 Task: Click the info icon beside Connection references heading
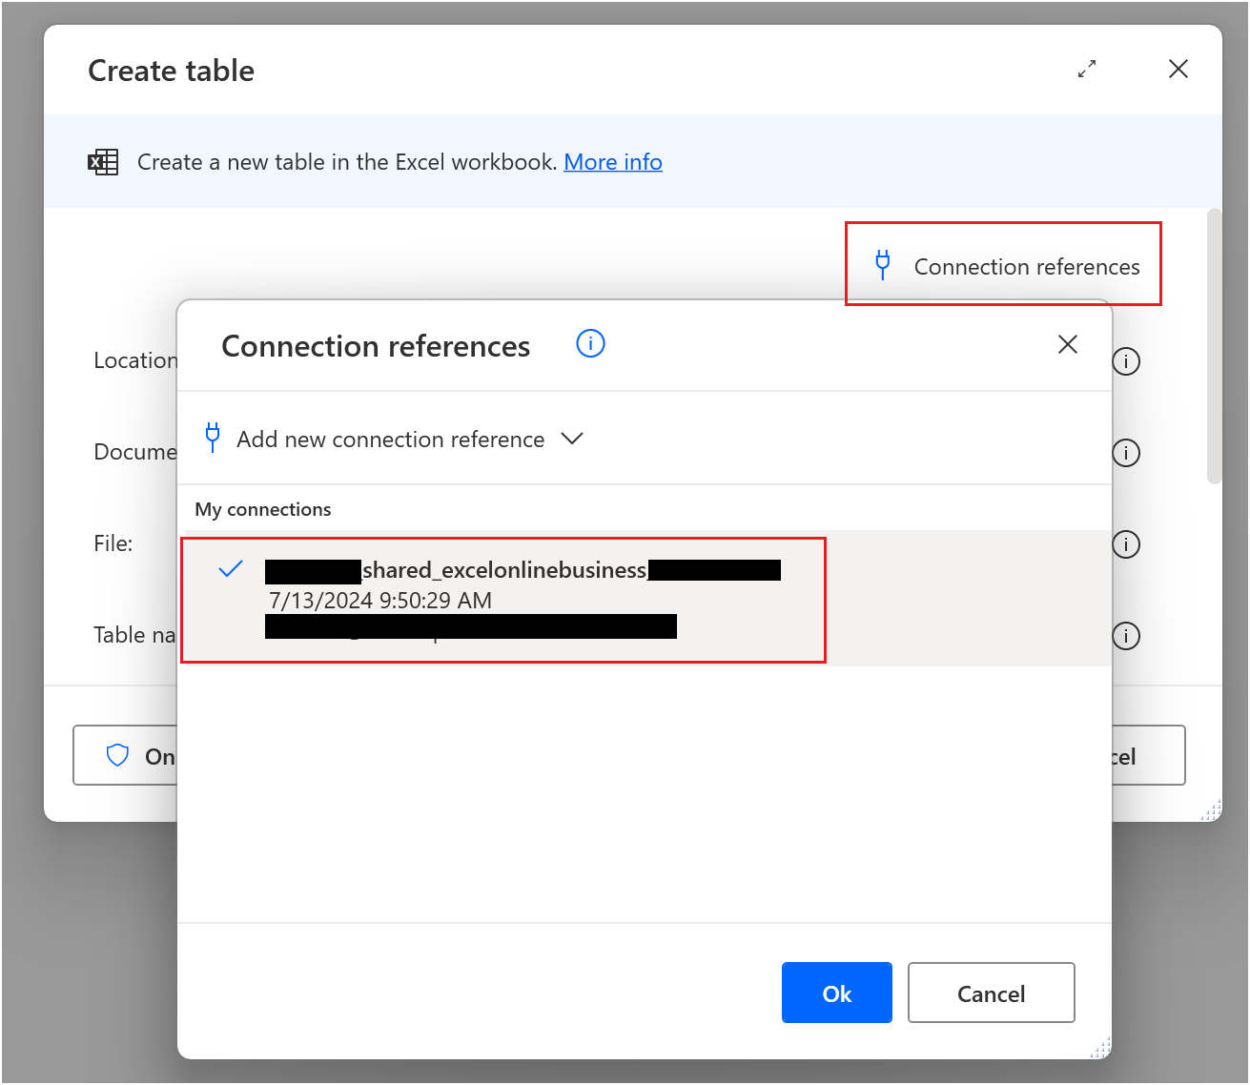click(591, 343)
